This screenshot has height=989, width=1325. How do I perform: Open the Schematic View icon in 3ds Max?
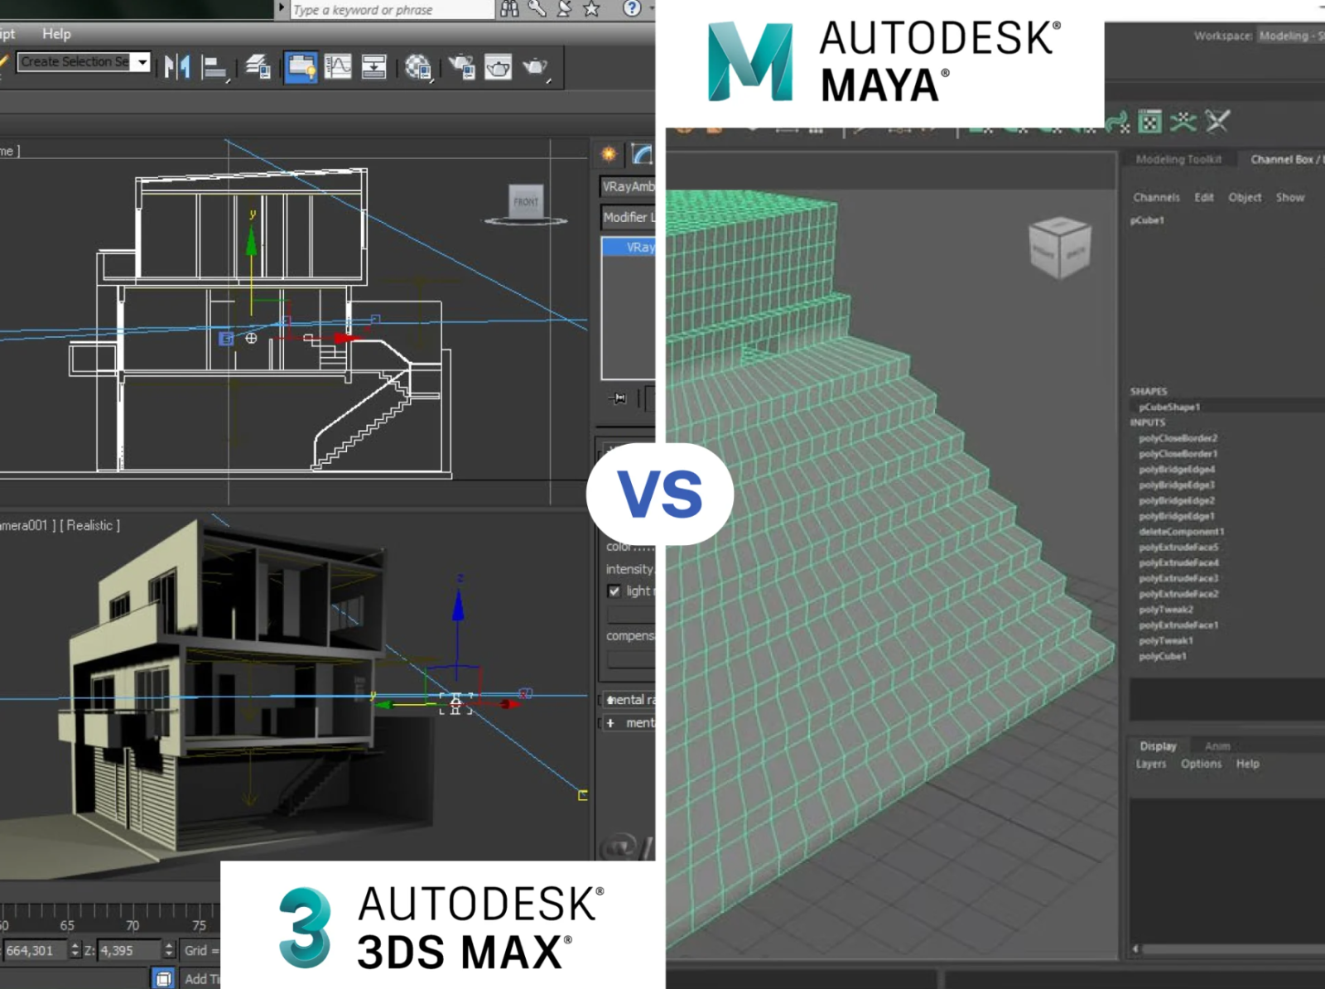click(374, 66)
